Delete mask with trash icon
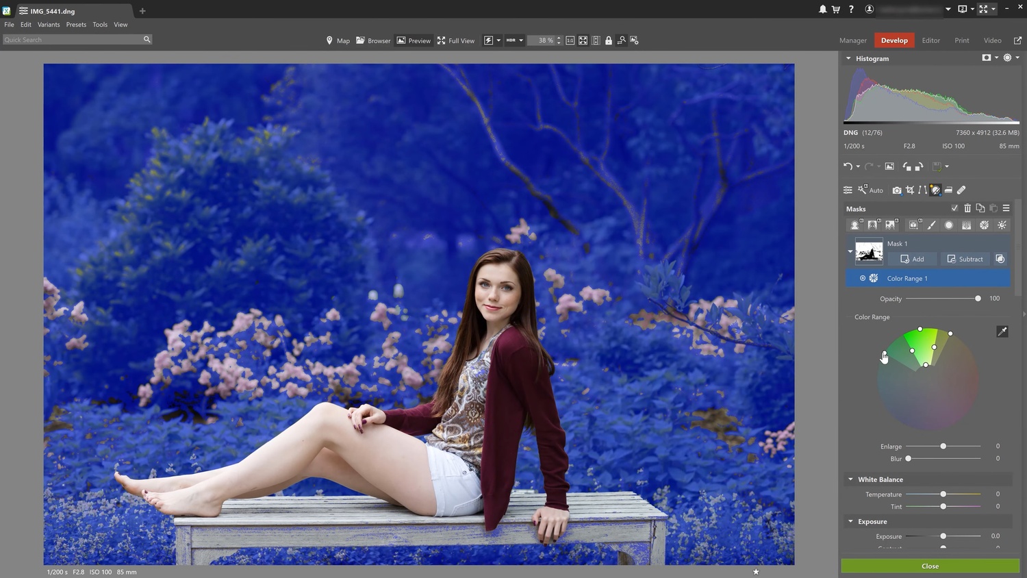Screen dimensions: 1027x578 pos(967,208)
